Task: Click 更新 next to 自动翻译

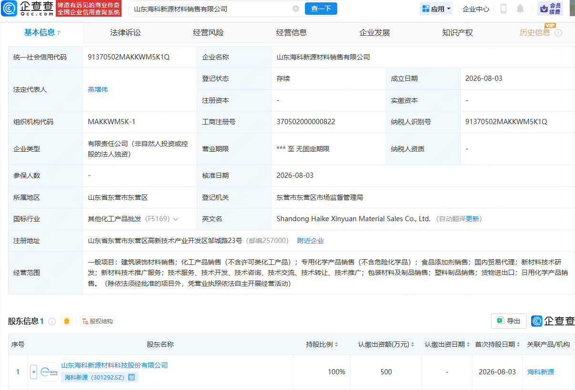Action: 473,219
